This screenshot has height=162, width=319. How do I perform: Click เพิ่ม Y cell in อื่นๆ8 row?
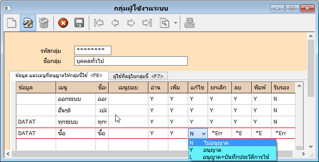pos(178,110)
